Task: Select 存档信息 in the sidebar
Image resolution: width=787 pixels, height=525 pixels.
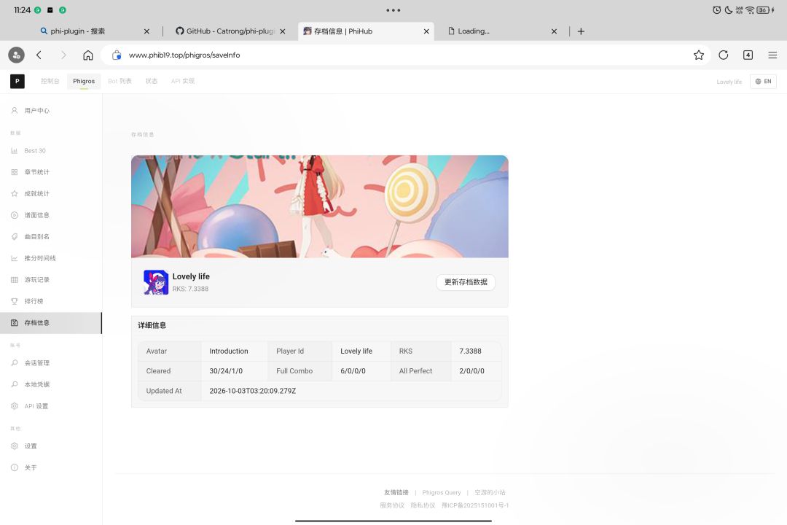Action: pyautogui.click(x=51, y=323)
